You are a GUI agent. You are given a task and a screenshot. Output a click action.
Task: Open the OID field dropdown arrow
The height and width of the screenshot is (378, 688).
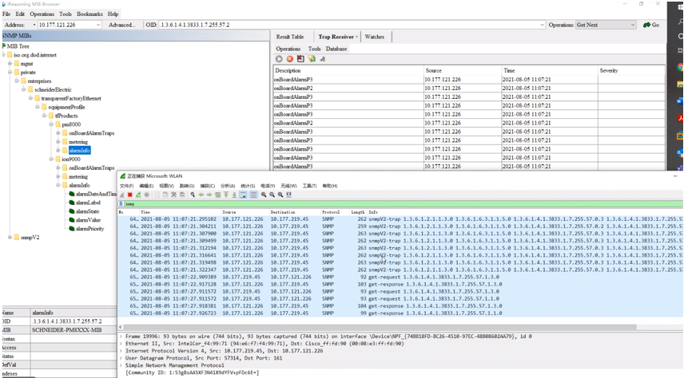point(543,25)
